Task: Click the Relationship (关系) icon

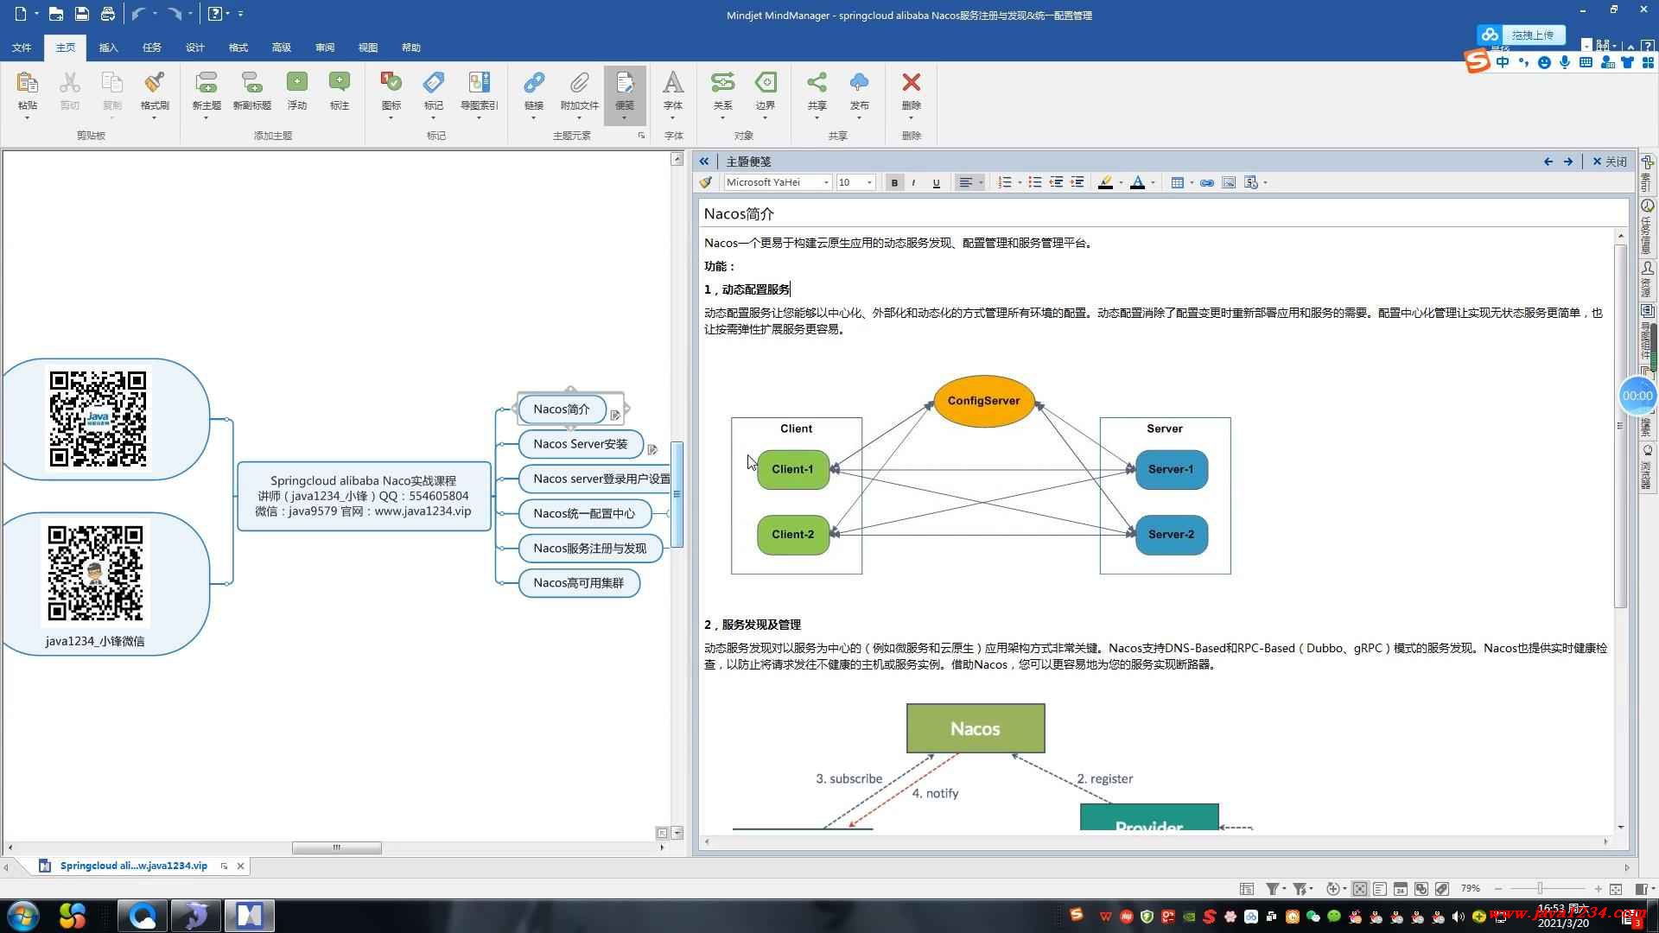Action: coord(722,82)
